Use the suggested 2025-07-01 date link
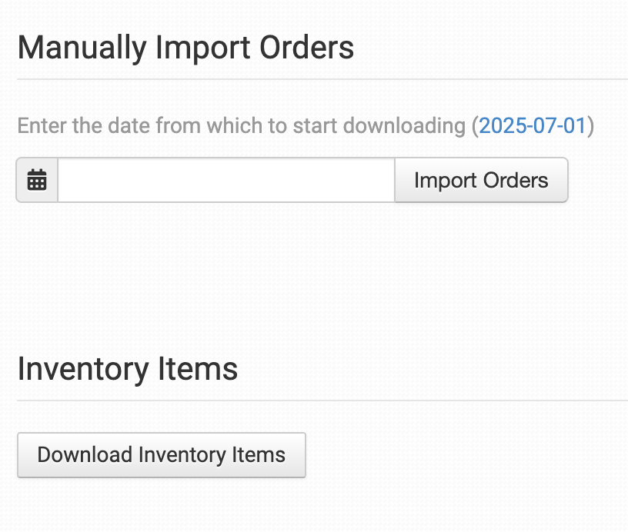The width and height of the screenshot is (628, 532). pos(533,125)
